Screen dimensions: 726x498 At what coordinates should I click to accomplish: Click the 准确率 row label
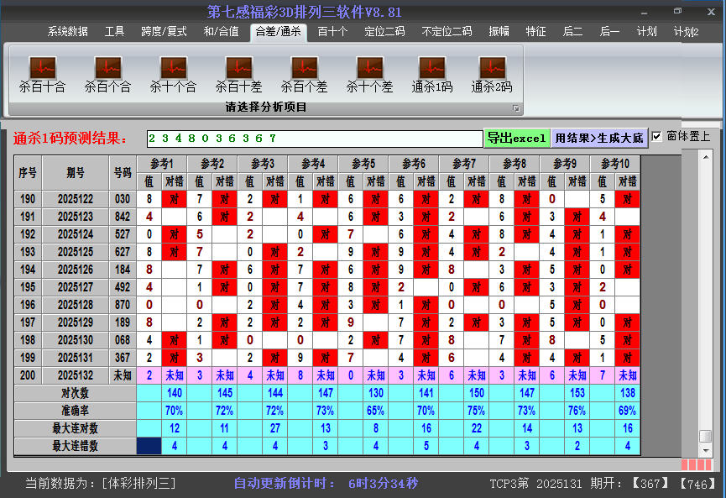click(x=75, y=411)
